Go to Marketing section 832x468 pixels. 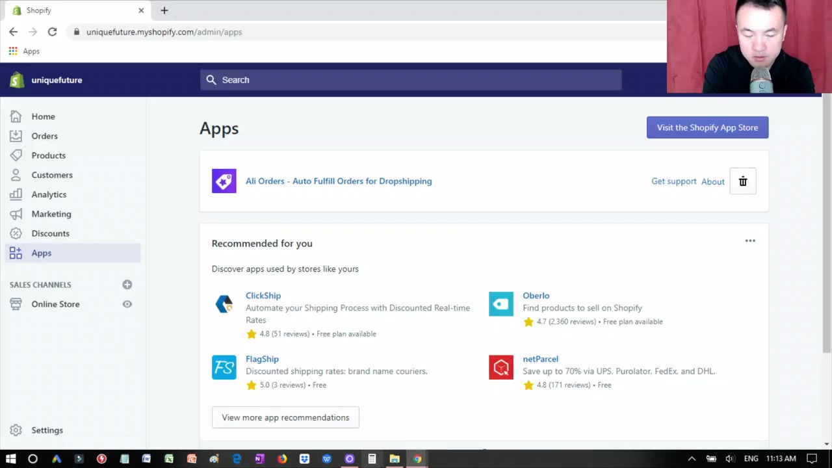pyautogui.click(x=51, y=214)
